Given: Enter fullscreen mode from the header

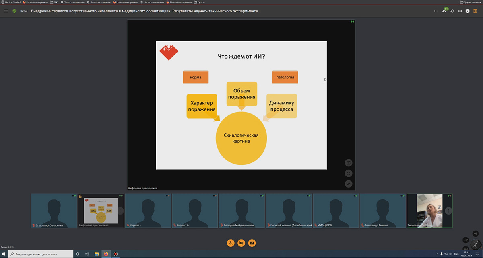Looking at the screenshot, I should (x=436, y=11).
